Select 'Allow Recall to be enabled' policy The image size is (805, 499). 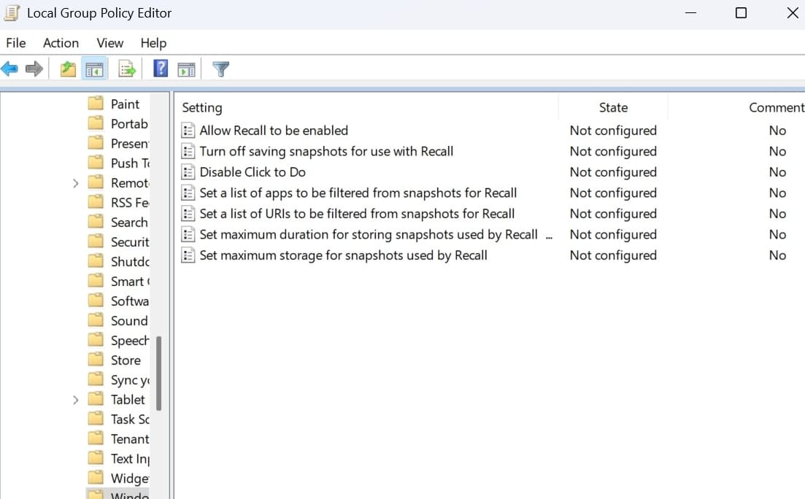[x=274, y=131]
